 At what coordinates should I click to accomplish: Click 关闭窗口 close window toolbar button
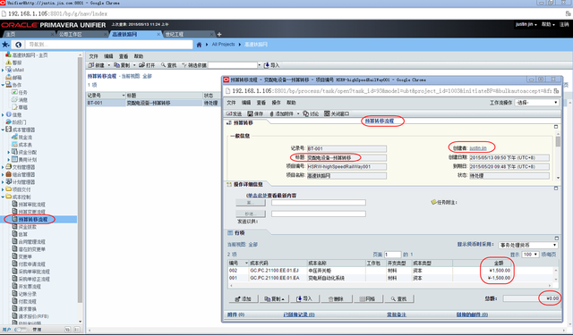click(337, 113)
